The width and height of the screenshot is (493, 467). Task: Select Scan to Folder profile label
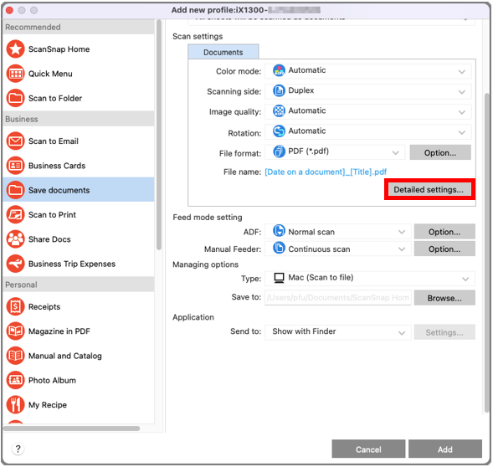coord(55,98)
